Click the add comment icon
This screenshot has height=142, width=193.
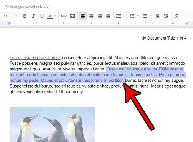click(x=72, y=16)
